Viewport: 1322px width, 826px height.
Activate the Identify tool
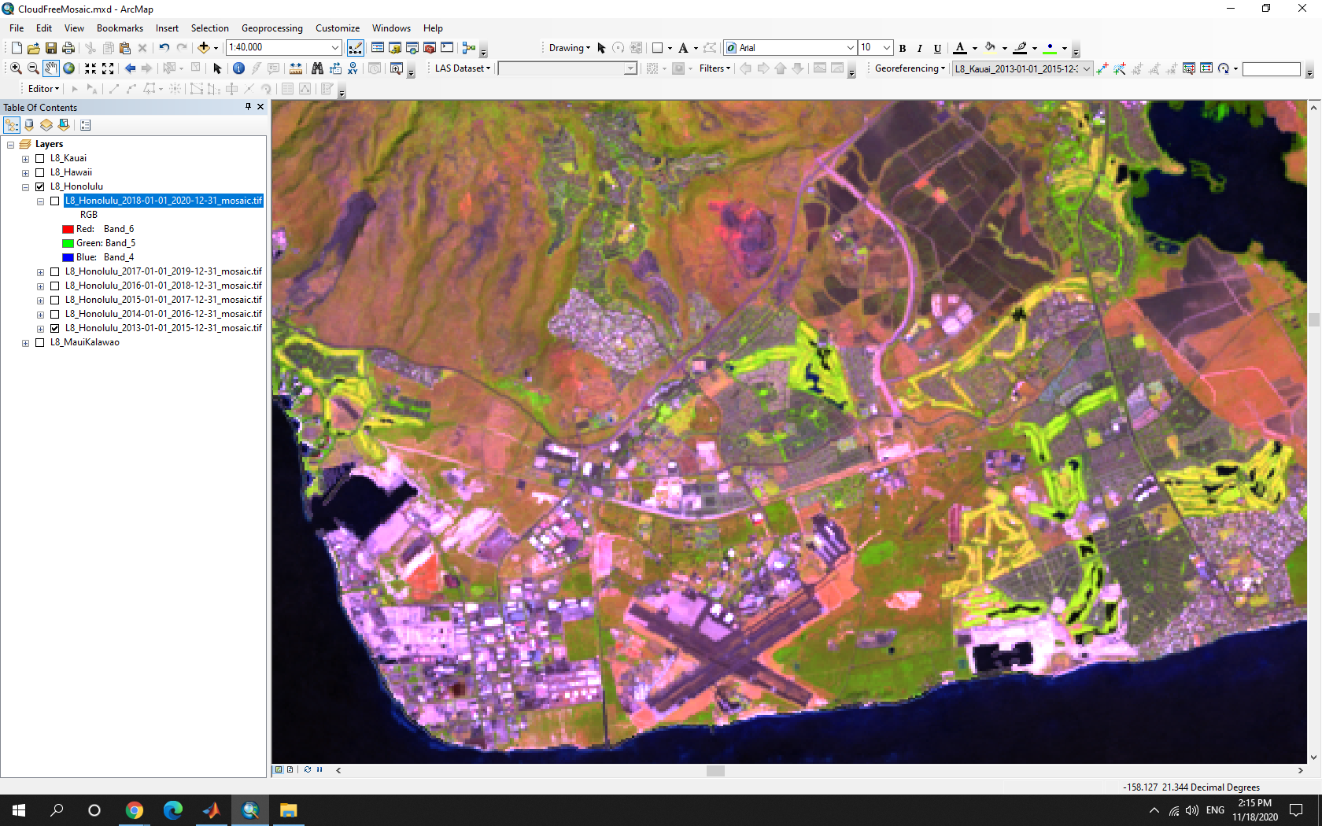click(x=238, y=68)
